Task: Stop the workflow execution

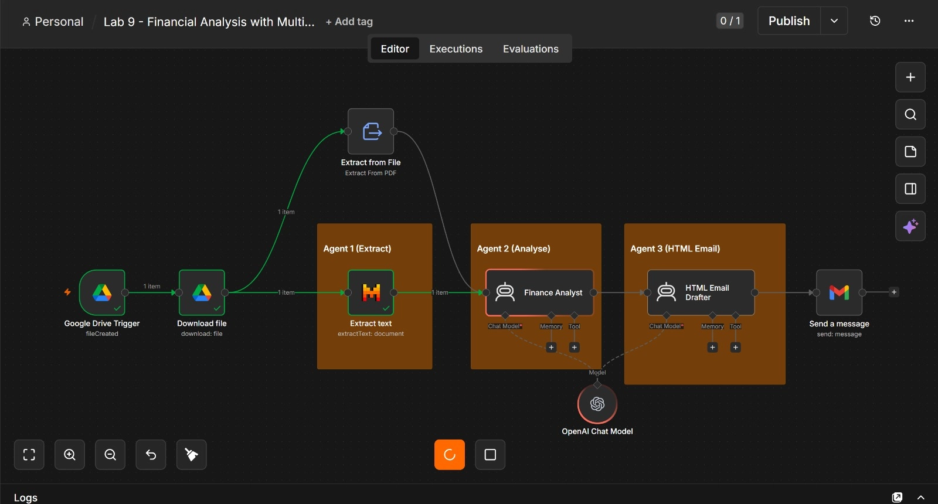Action: pyautogui.click(x=490, y=455)
